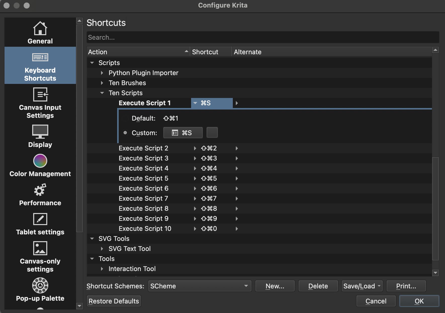Select the Canvas Input Settings icon

point(40,94)
